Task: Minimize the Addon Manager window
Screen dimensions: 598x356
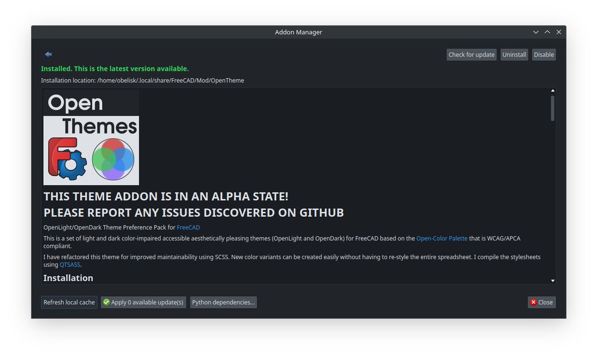Action: click(x=536, y=32)
